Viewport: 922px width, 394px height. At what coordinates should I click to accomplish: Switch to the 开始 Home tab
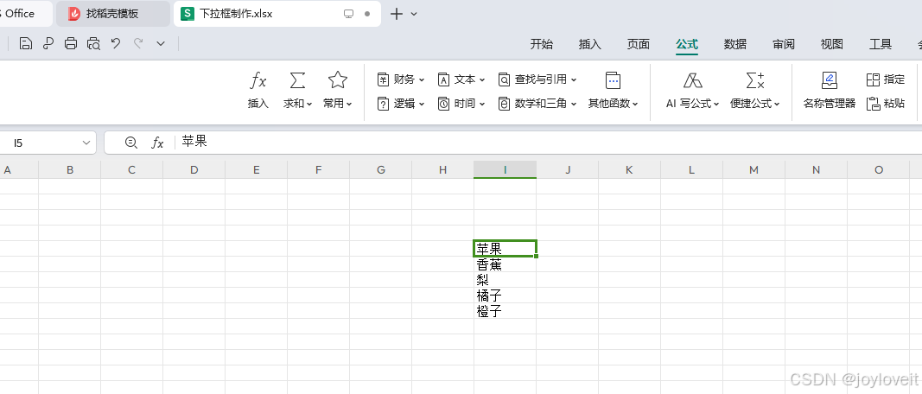[541, 44]
